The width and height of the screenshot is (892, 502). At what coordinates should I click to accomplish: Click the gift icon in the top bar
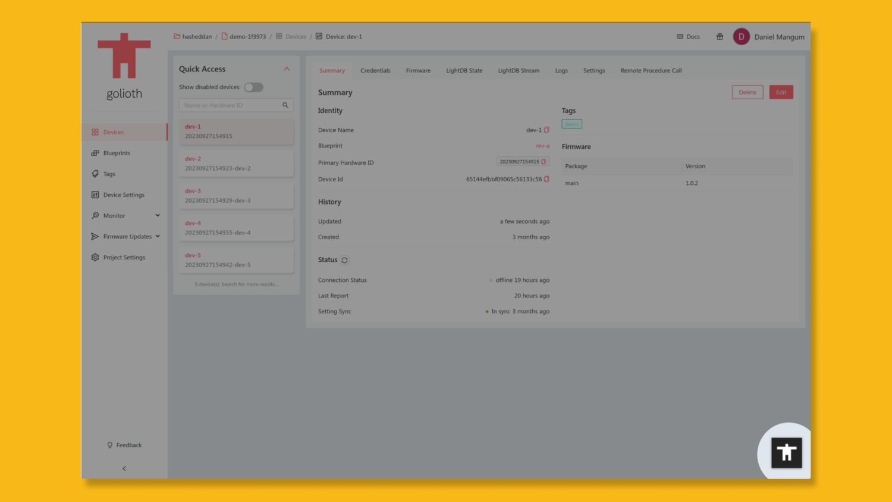(x=720, y=36)
